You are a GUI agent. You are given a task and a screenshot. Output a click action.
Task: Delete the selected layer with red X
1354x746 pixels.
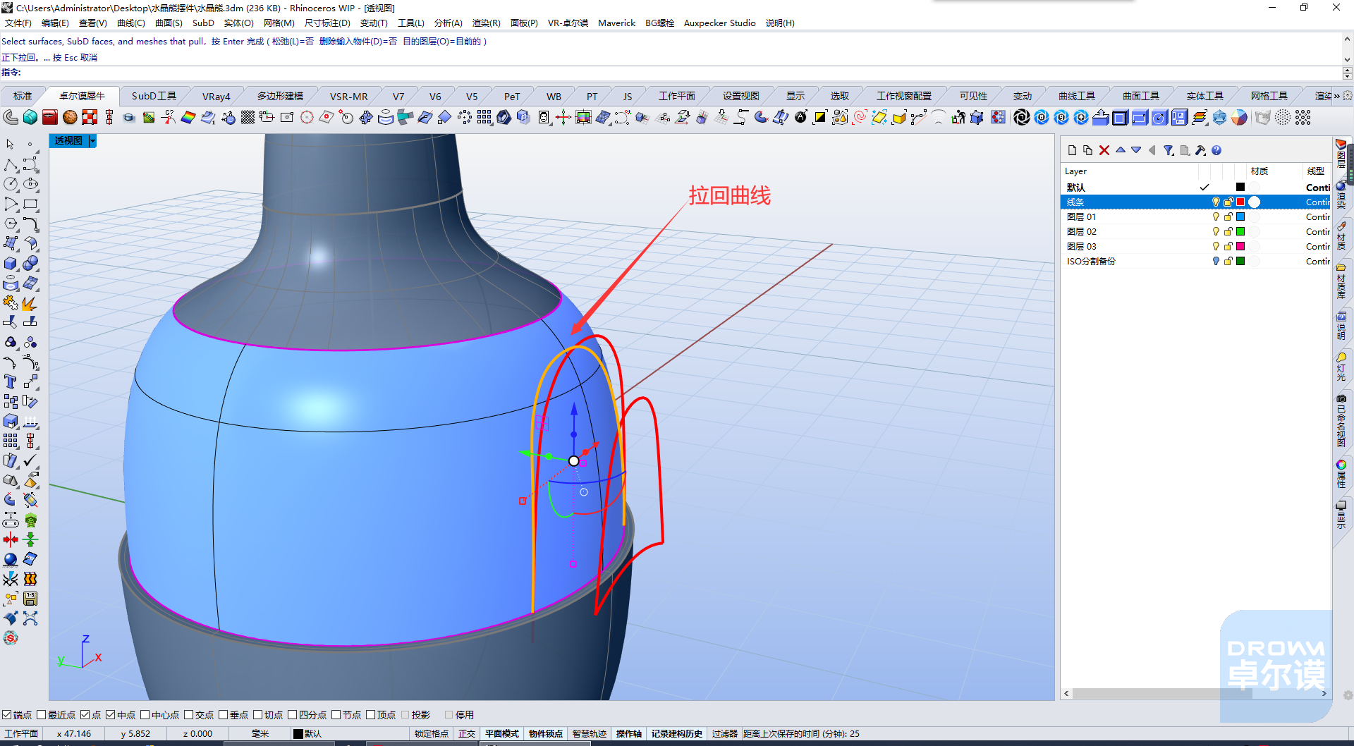[1104, 150]
